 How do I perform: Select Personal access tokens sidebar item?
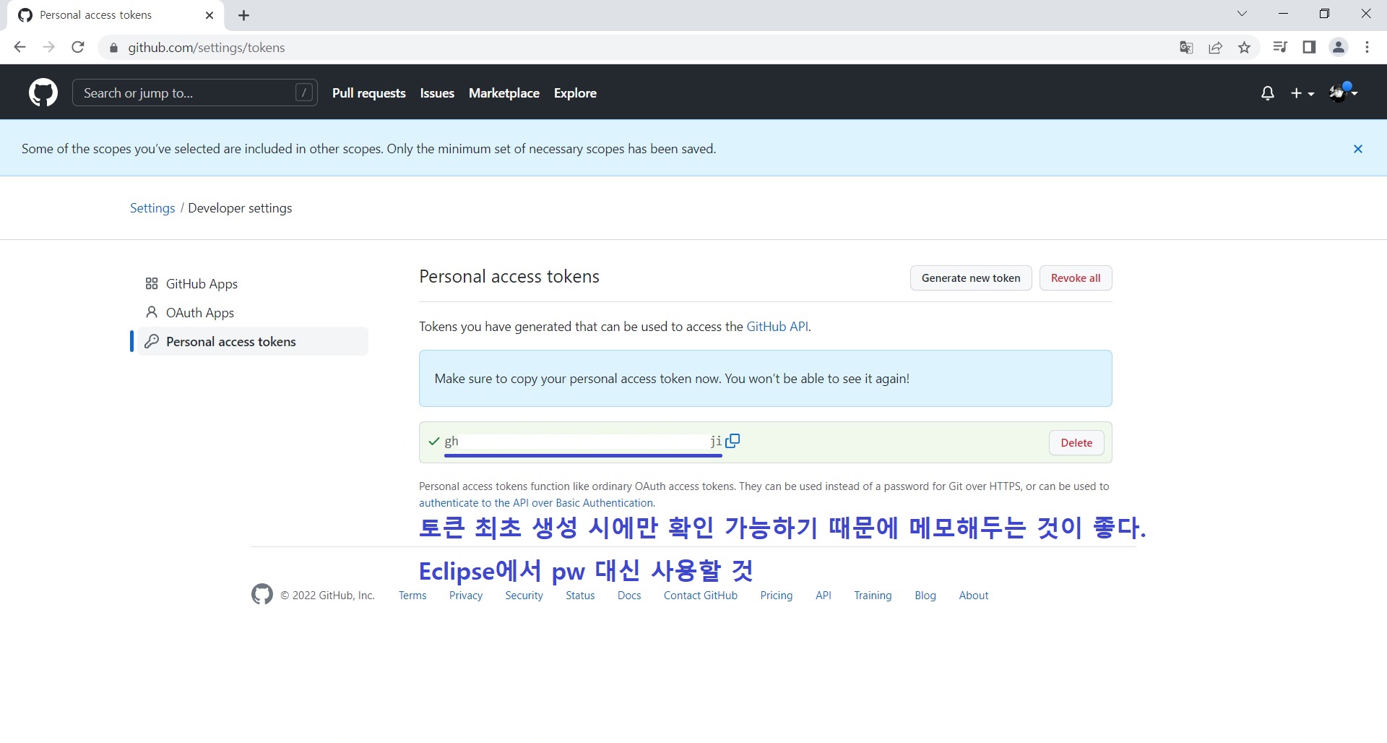[x=253, y=341]
